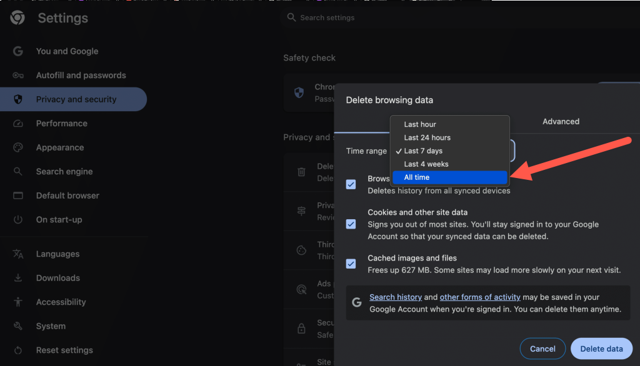Click the Autofill key icon
640x366 pixels.
[x=18, y=76]
